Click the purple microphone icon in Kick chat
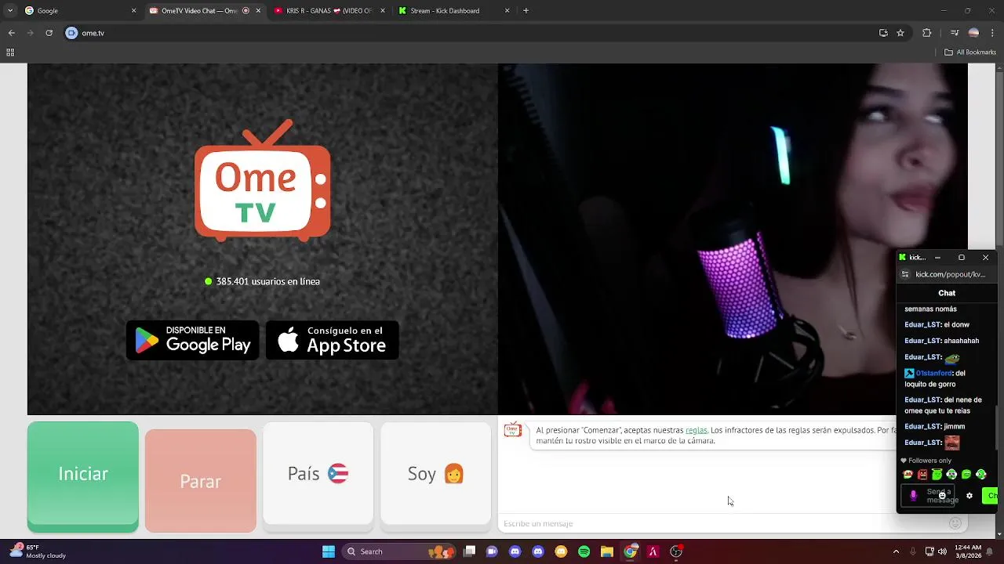Viewport: 1004px width, 564px height. pyautogui.click(x=913, y=496)
